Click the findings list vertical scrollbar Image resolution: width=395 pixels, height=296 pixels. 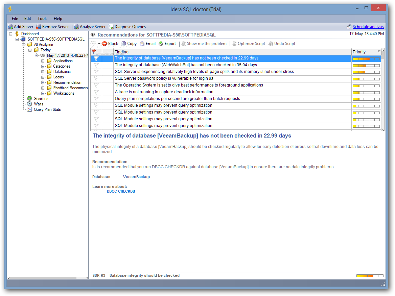tap(383, 90)
